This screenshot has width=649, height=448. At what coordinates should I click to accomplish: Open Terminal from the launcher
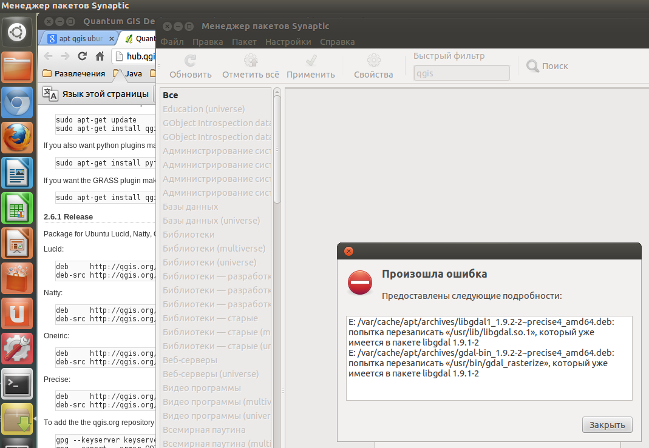(x=17, y=384)
